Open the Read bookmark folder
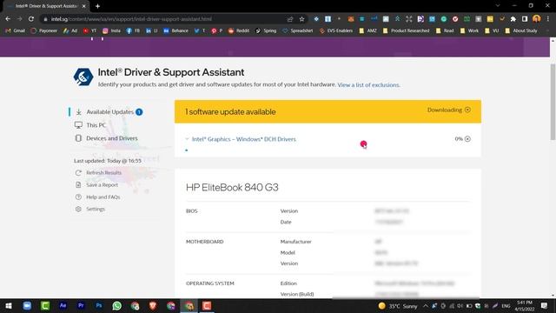This screenshot has width=556, height=313. pyautogui.click(x=445, y=31)
